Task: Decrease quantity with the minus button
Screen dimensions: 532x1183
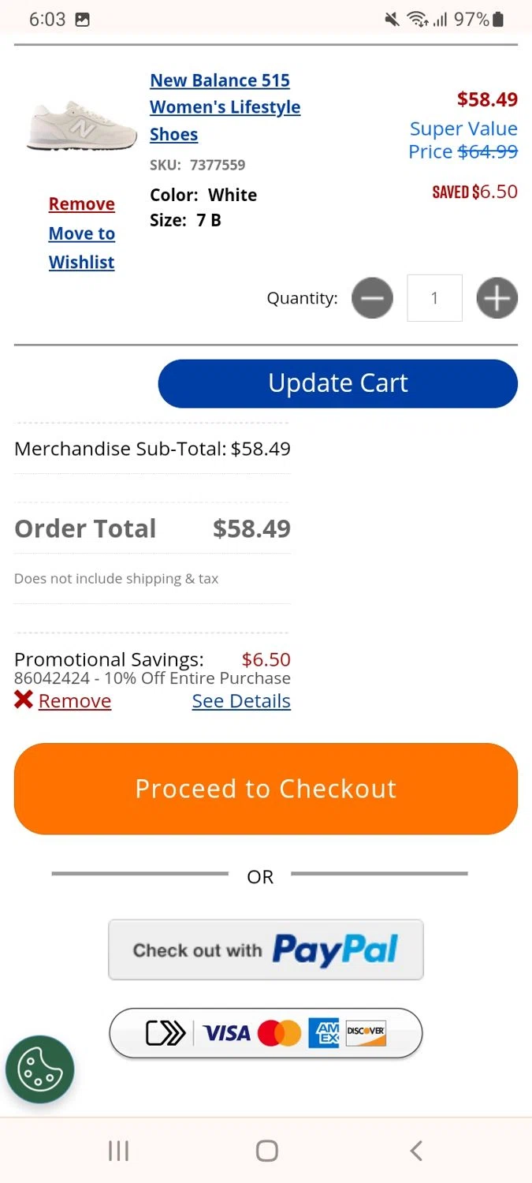Action: pos(372,298)
